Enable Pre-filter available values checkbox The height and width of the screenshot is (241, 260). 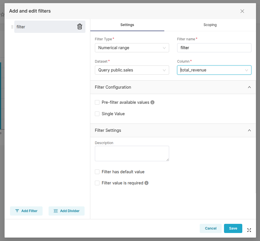tap(97, 102)
